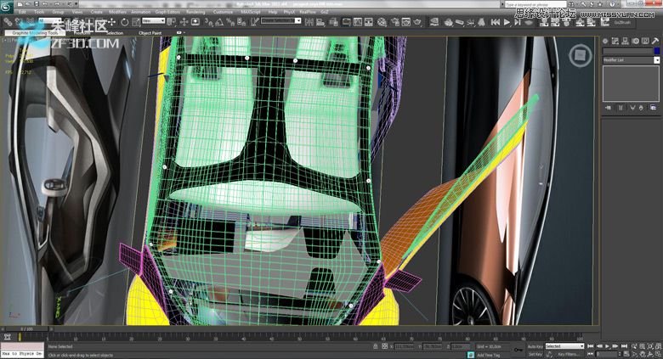Switch to Graphite Modeling Tools tab

coord(35,32)
